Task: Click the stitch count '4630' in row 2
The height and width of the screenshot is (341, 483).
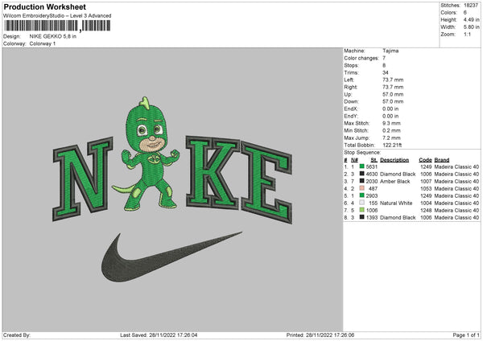Action: point(371,175)
